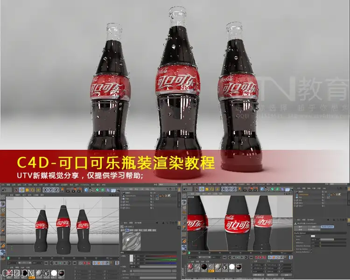
Task: Toggle Seen by Camera checkbox in right window
Action: (x=312, y=249)
